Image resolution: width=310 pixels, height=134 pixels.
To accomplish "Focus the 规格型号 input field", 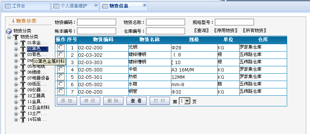I will 234,22.
